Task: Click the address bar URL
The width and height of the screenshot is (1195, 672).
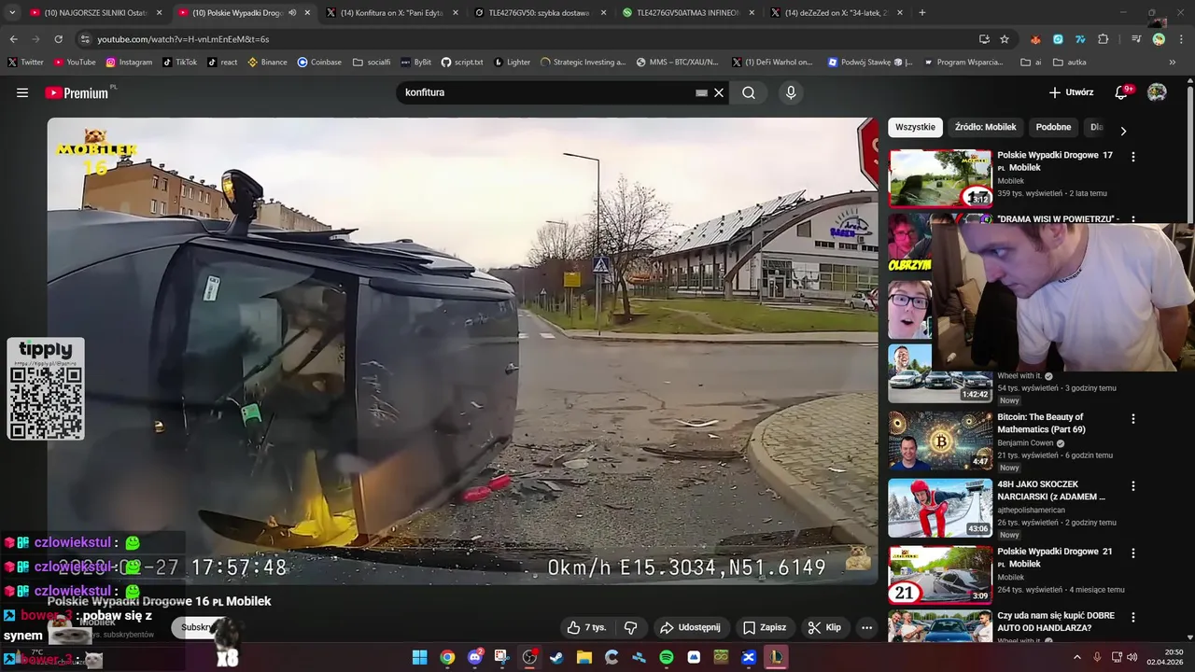Action: 183,39
